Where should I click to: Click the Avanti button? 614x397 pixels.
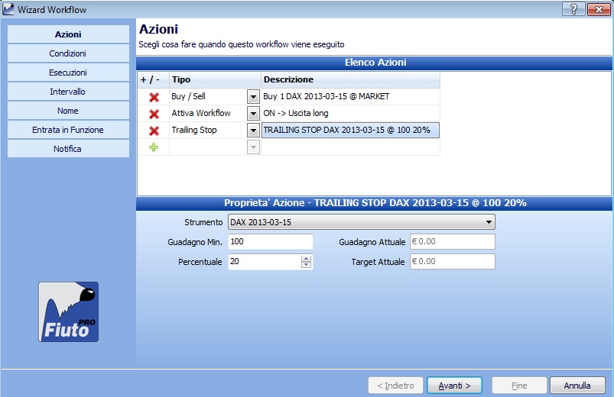pos(454,386)
